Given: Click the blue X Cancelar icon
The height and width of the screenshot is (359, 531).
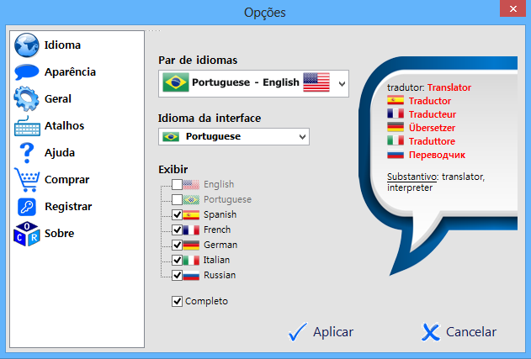Looking at the screenshot, I should tap(431, 332).
